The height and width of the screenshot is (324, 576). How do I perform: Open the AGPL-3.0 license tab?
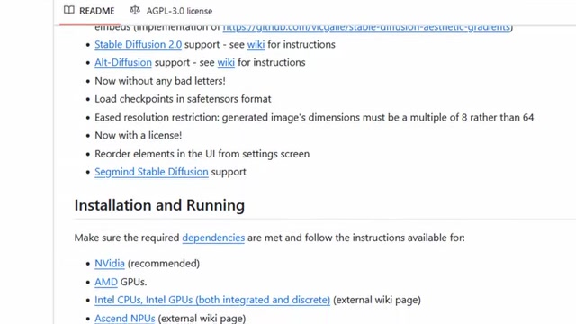point(171,11)
